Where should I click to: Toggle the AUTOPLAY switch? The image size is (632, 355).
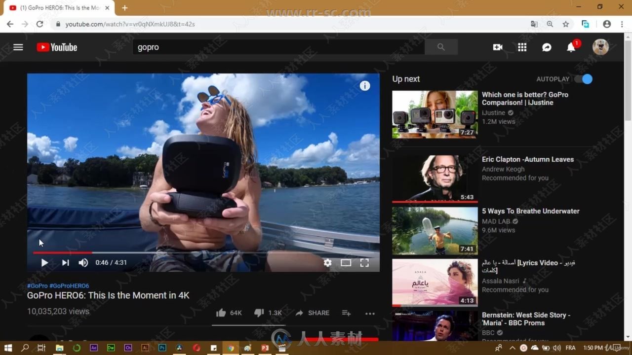click(x=584, y=79)
